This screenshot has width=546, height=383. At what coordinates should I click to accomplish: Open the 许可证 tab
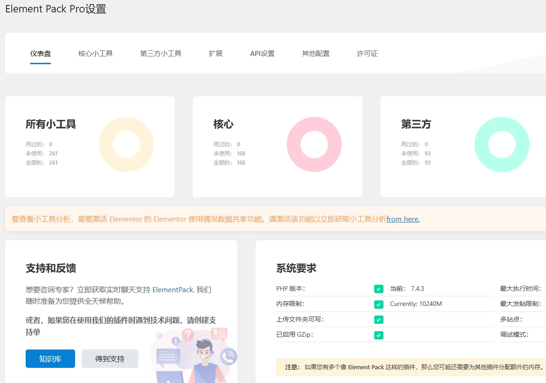coord(366,53)
